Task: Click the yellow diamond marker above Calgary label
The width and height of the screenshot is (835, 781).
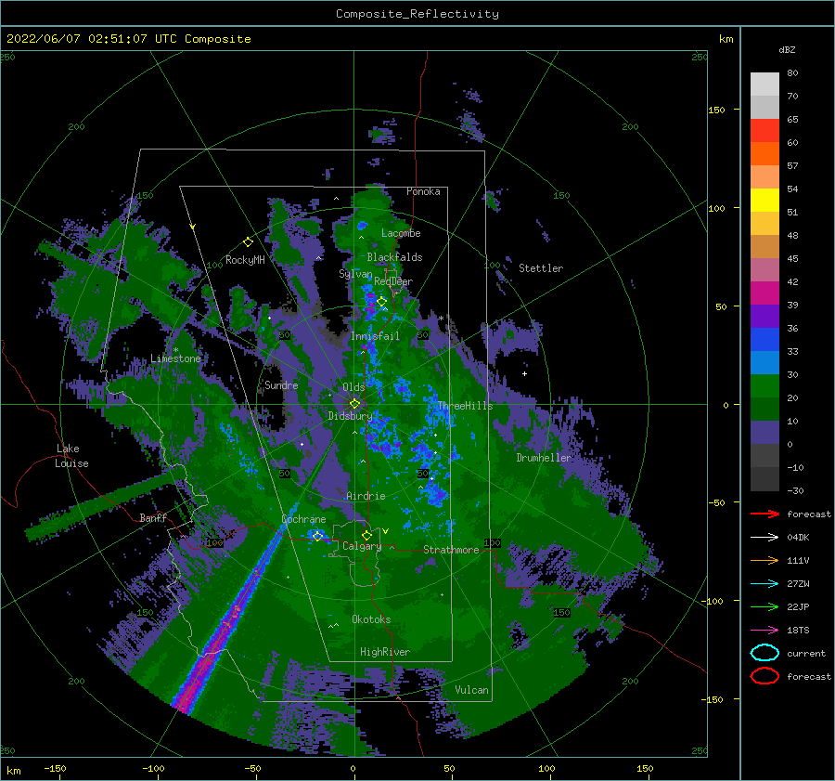Action: click(366, 535)
